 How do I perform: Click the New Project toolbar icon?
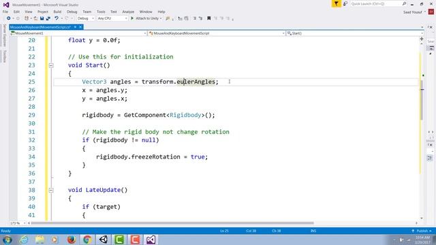27,18
